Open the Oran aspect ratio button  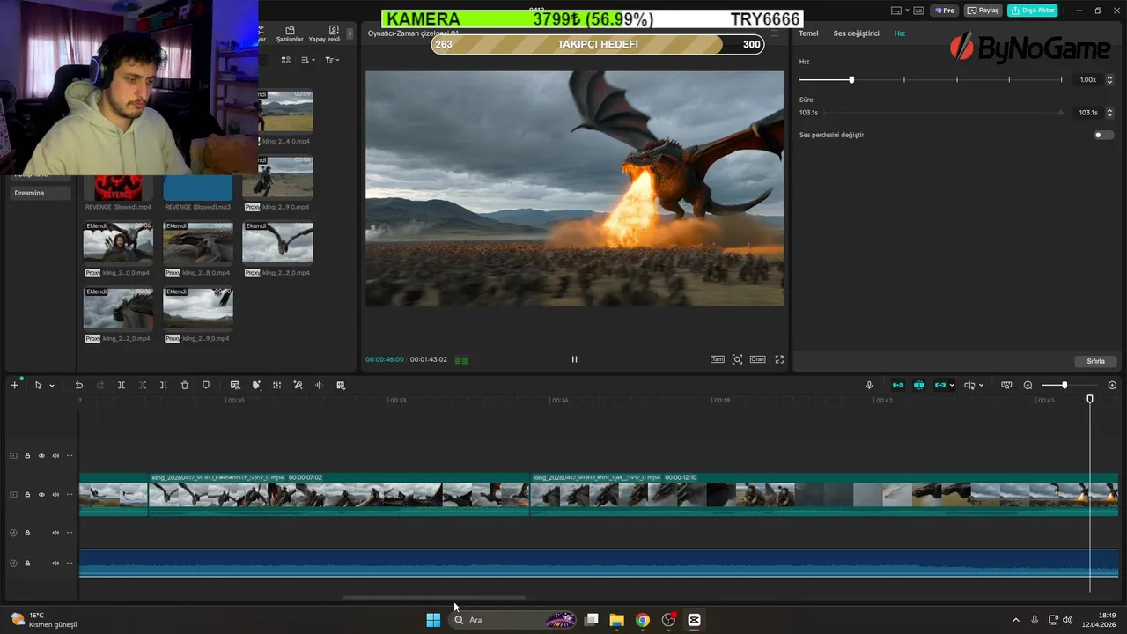coord(757,359)
